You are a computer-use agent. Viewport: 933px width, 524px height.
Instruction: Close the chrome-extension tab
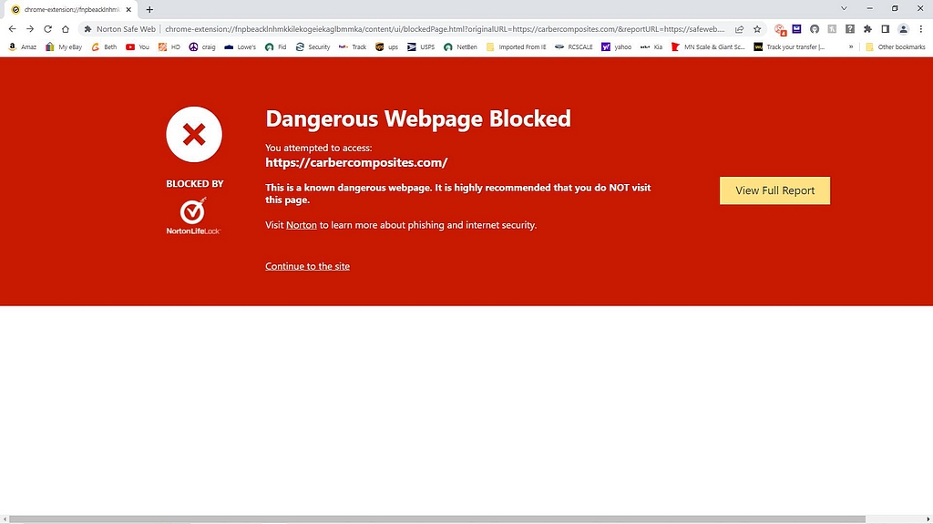point(128,9)
